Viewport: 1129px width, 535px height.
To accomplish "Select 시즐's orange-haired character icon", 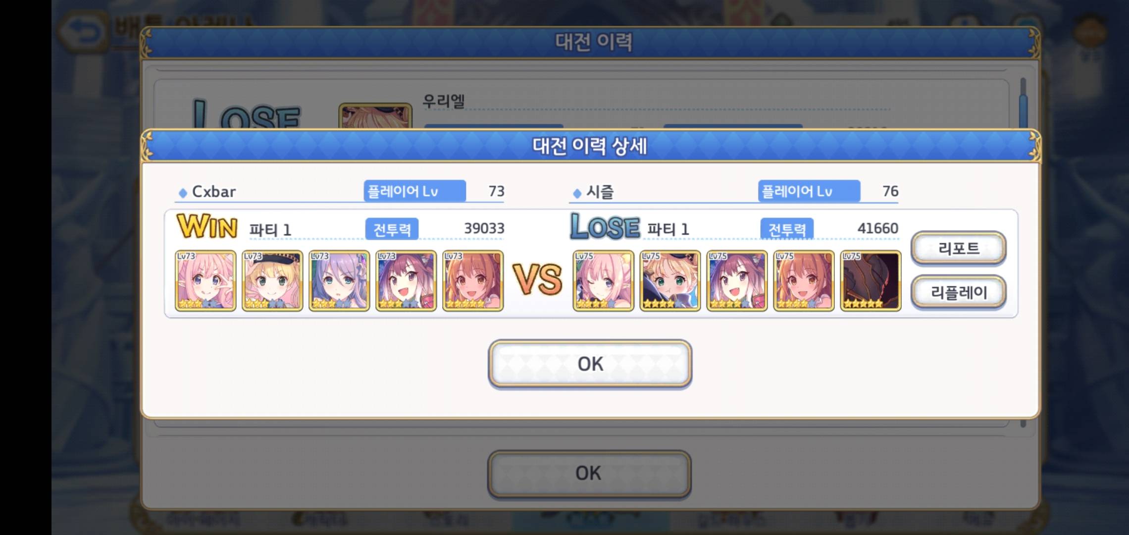I will click(804, 280).
